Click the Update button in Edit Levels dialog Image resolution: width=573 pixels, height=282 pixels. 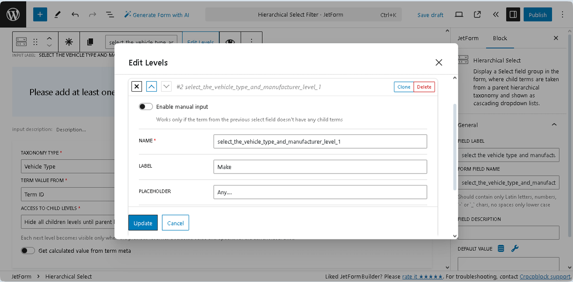click(143, 222)
